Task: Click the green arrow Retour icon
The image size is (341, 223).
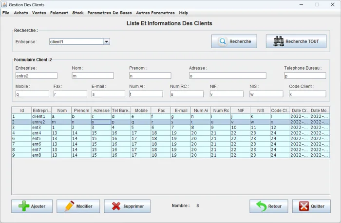Action: pyautogui.click(x=262, y=206)
